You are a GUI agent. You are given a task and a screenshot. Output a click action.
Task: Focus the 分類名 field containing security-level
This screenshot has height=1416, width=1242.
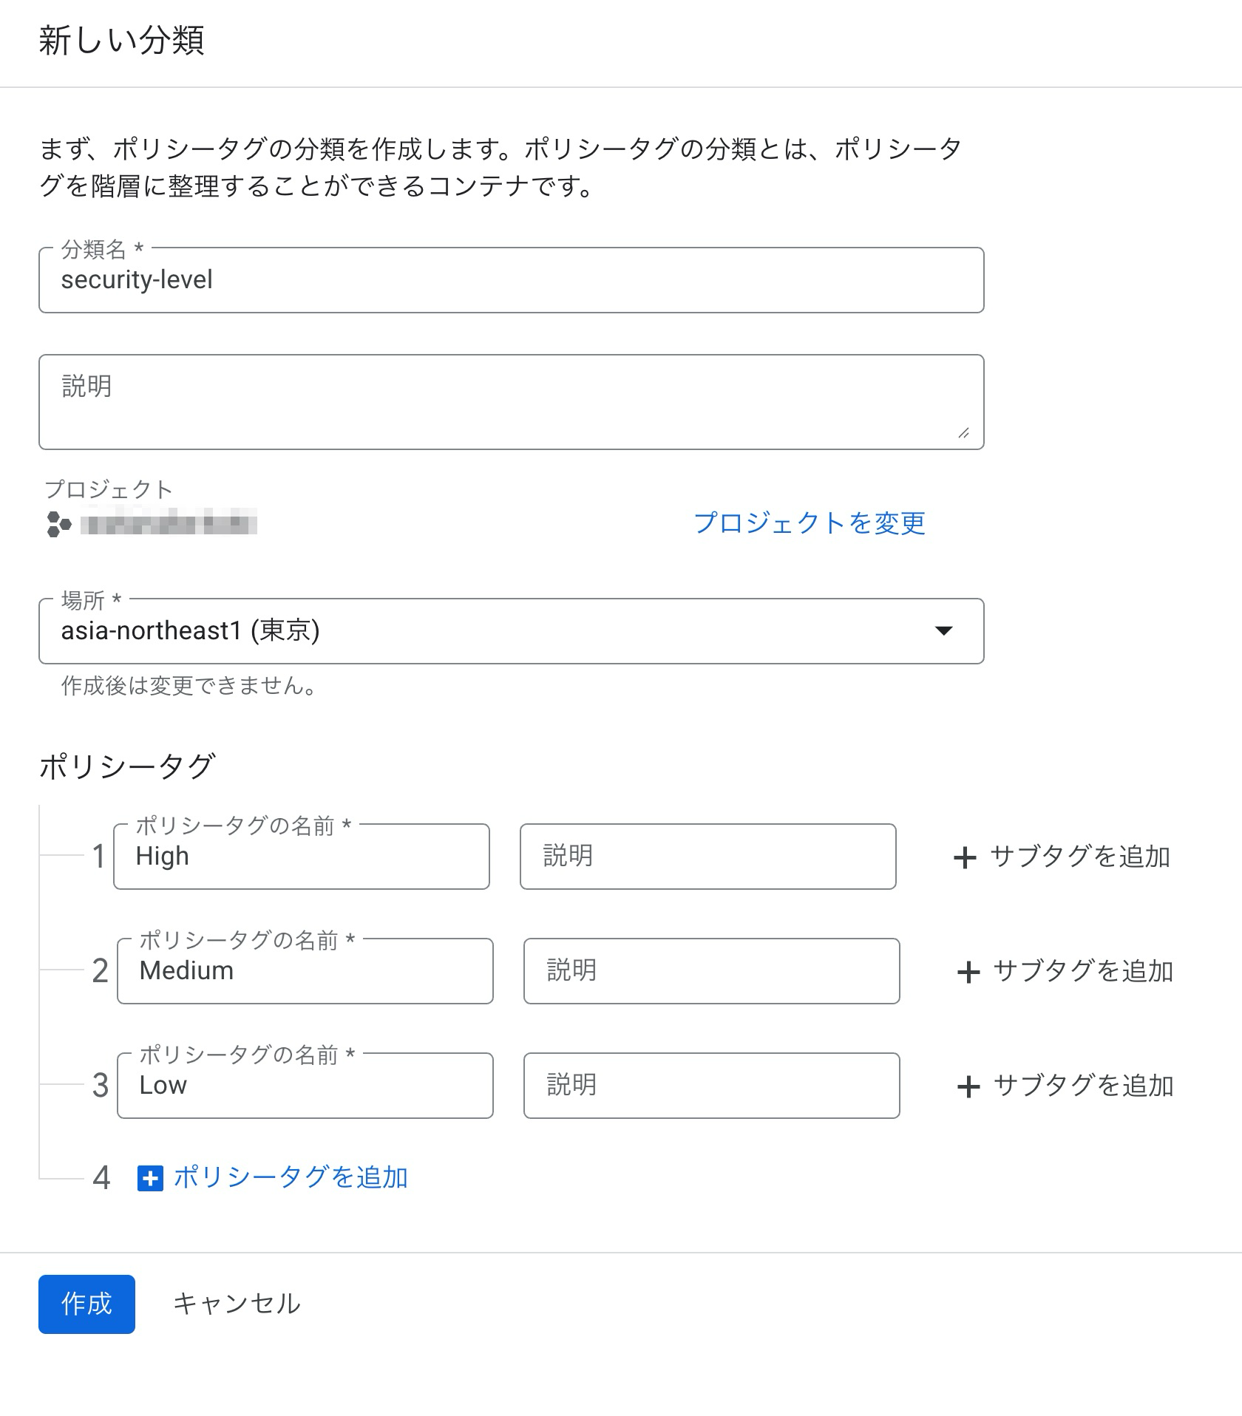511,280
